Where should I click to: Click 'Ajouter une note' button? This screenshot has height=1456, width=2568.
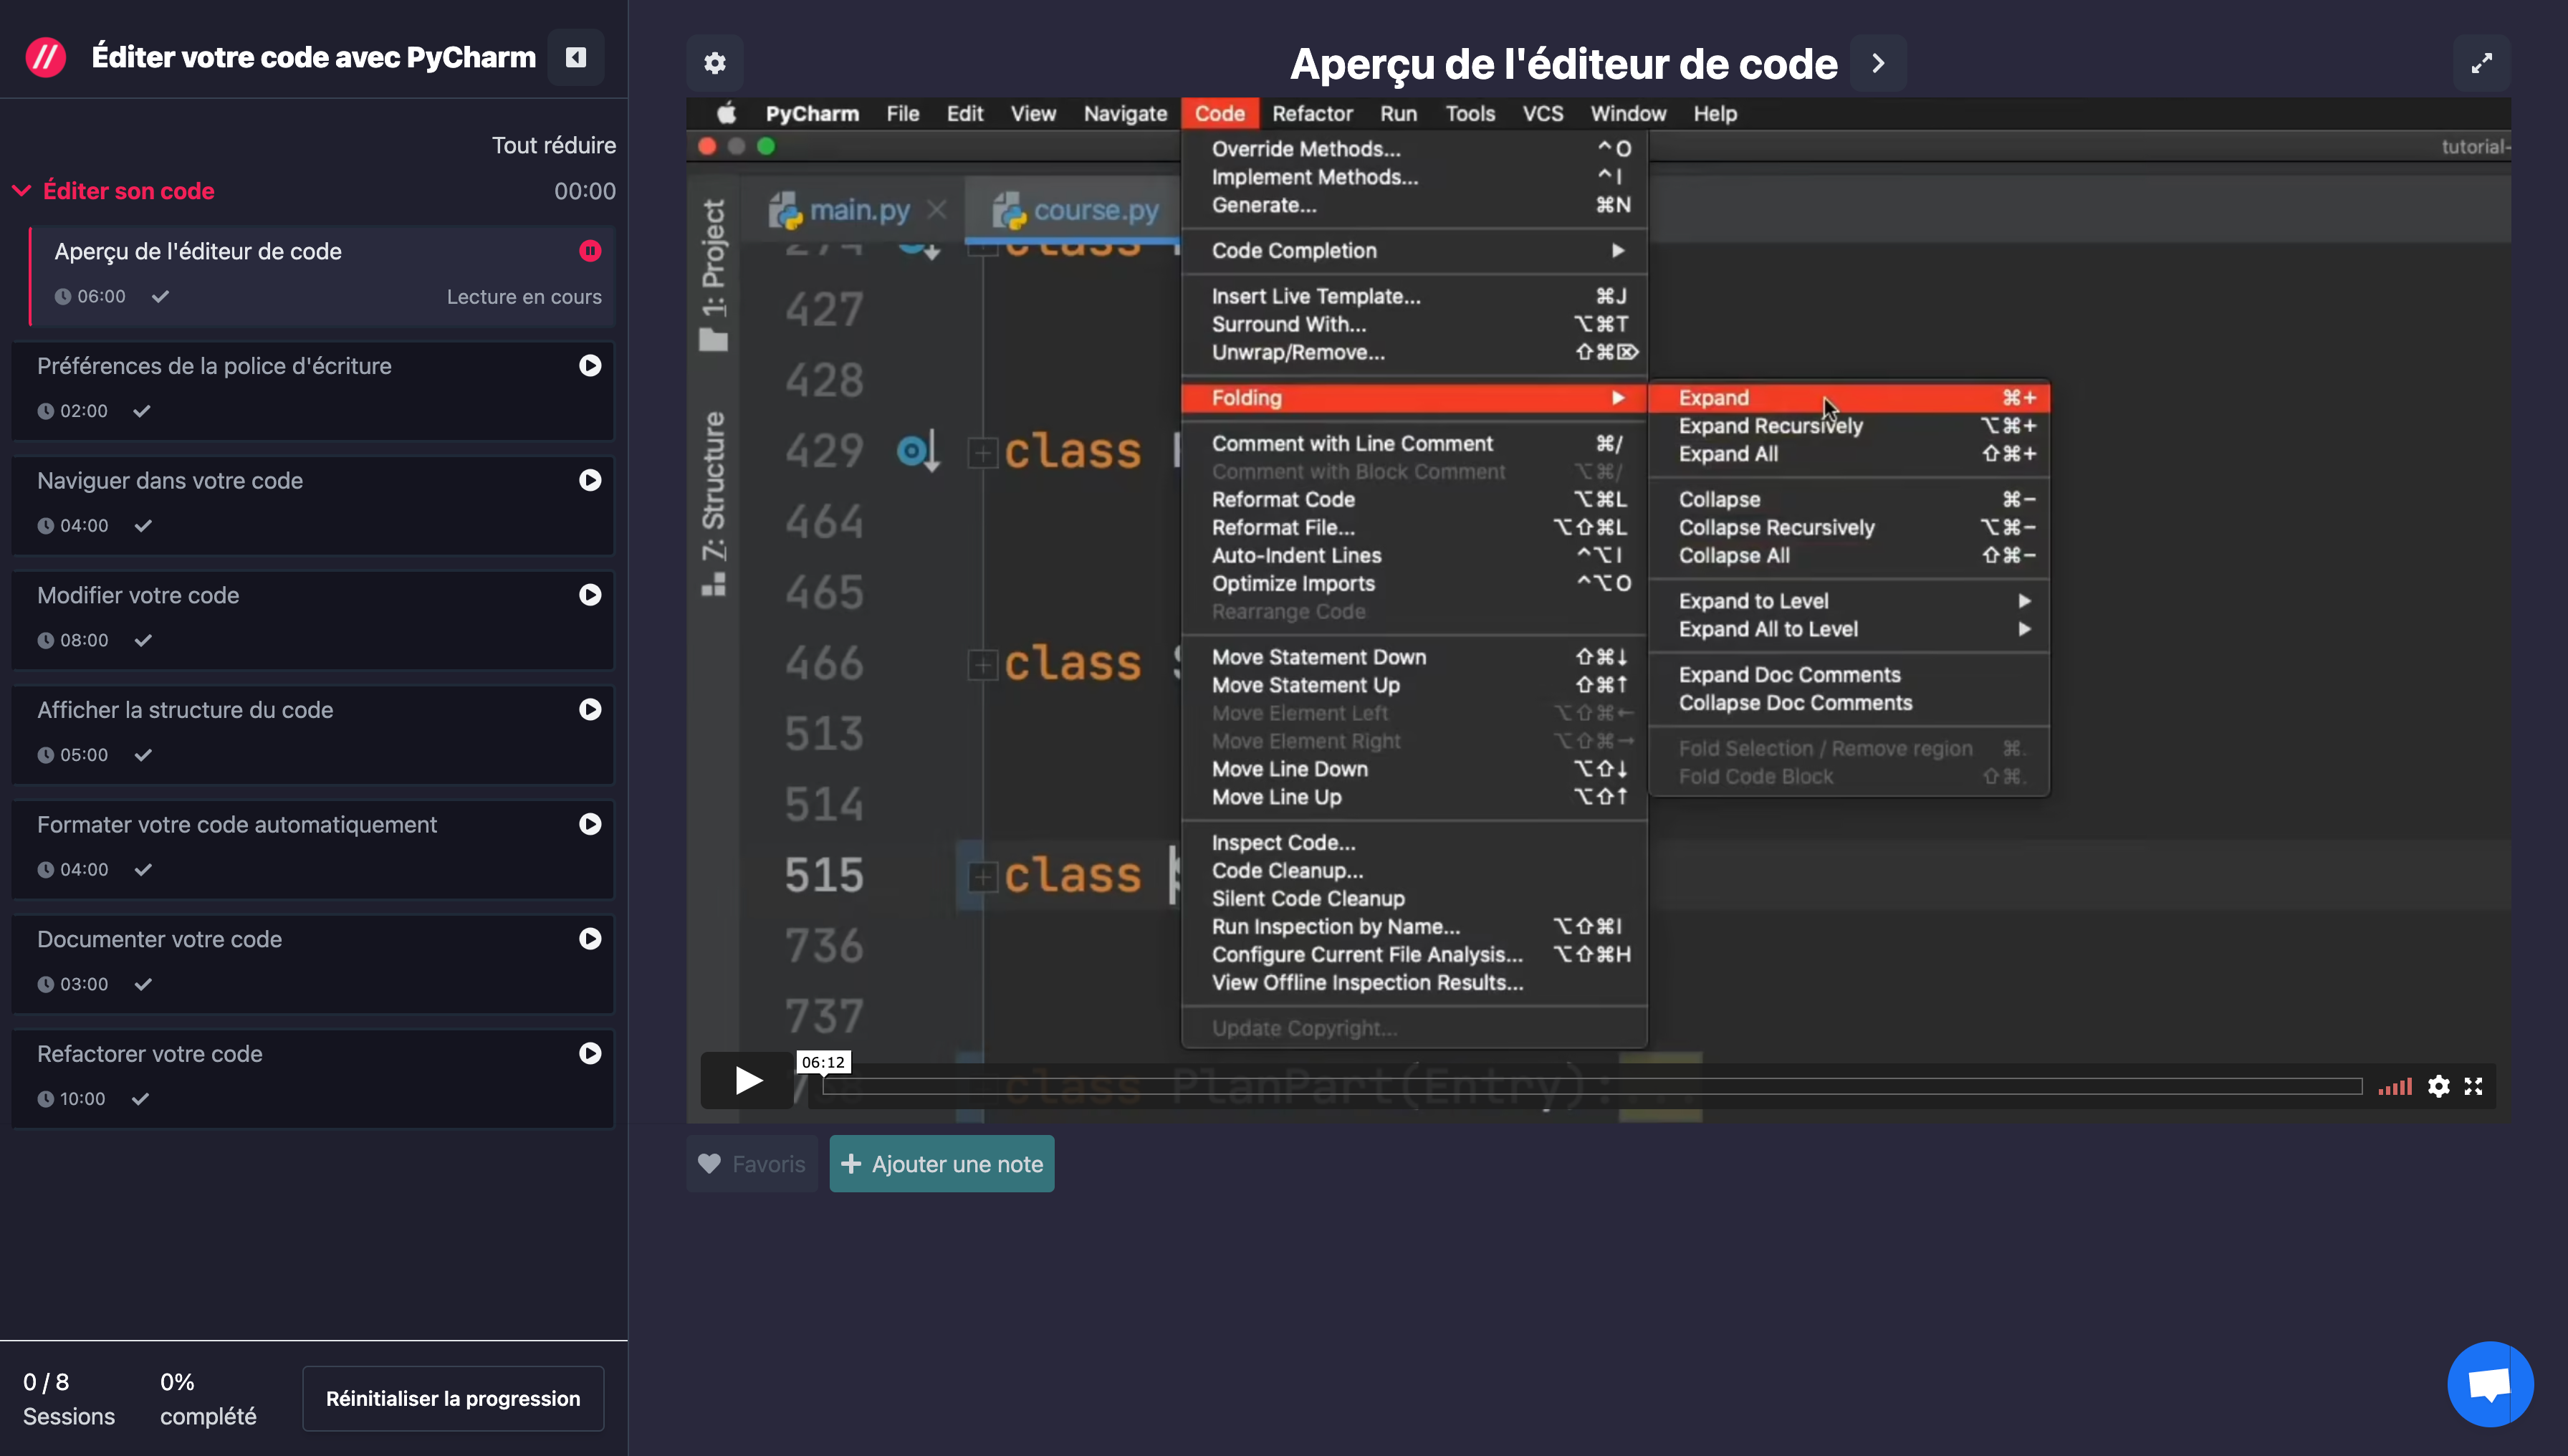point(941,1163)
